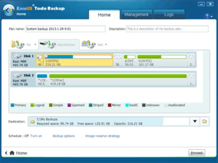Image resolution: width=218 pixels, height=163 pixels.
Task: Click the Unallocated legend label
Action: coord(176,105)
